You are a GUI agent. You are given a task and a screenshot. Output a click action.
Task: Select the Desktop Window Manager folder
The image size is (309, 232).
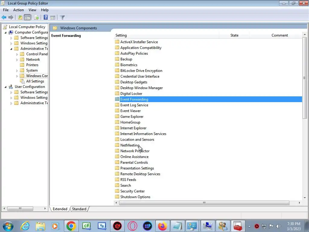(x=142, y=88)
